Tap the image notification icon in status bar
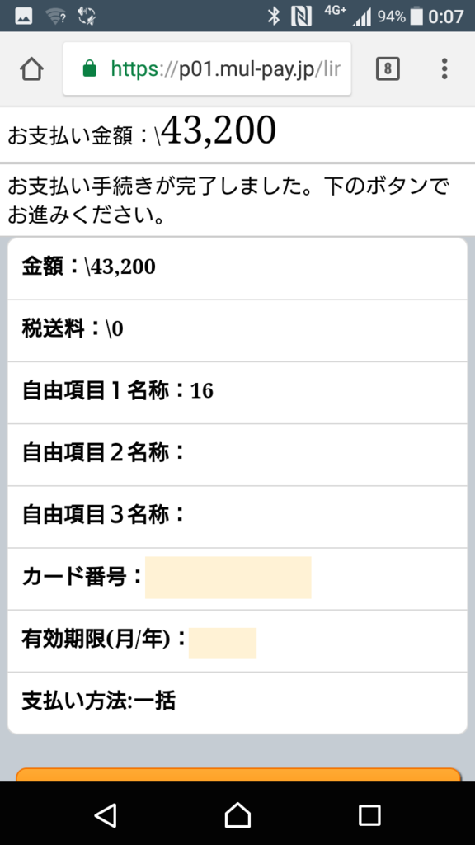Screen dimensions: 475x845 coord(23,17)
